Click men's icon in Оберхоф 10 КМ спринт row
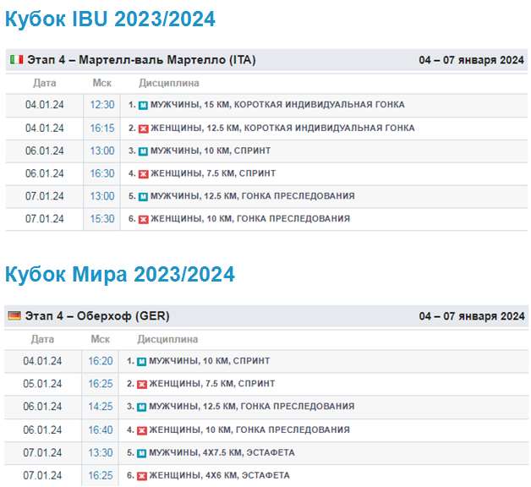 coord(141,361)
